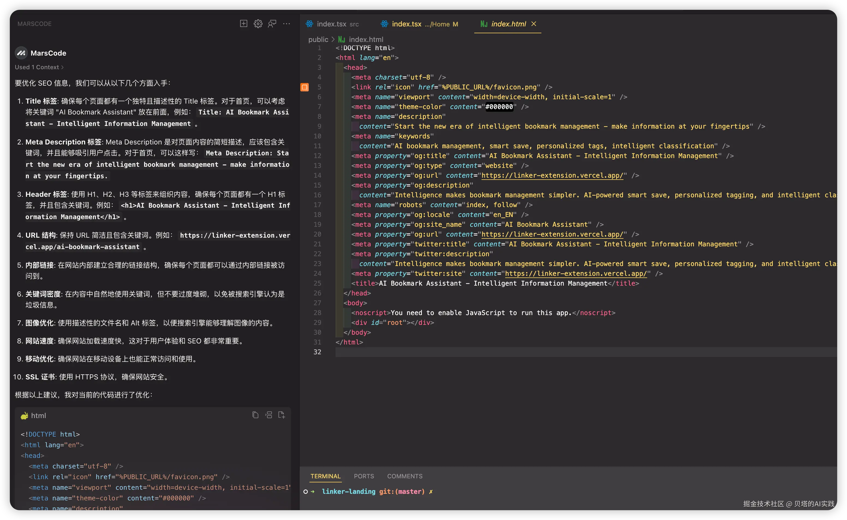Insert the HTML snippet into the editor
The image size is (847, 520).
269,415
